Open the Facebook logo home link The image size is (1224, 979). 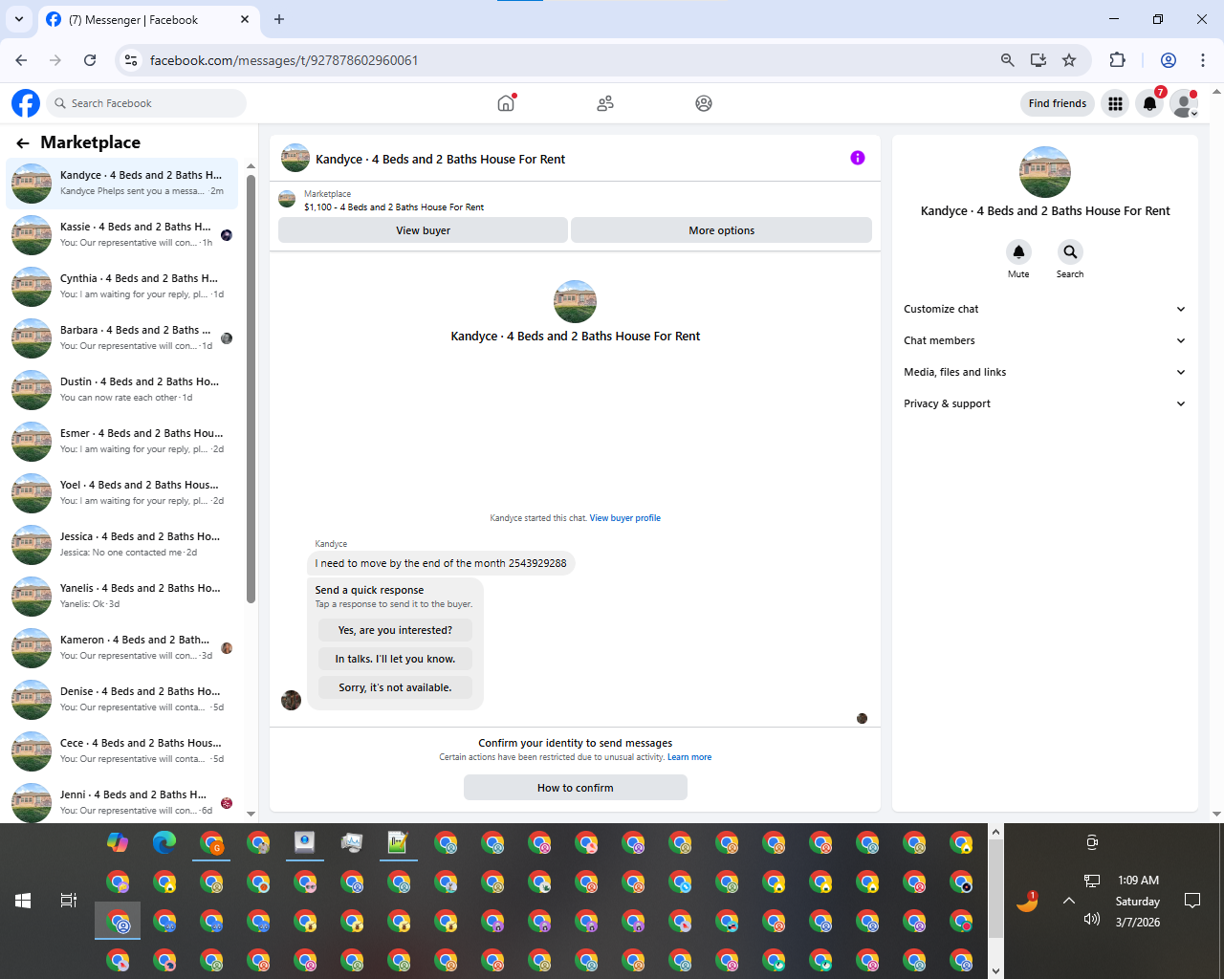(x=26, y=103)
